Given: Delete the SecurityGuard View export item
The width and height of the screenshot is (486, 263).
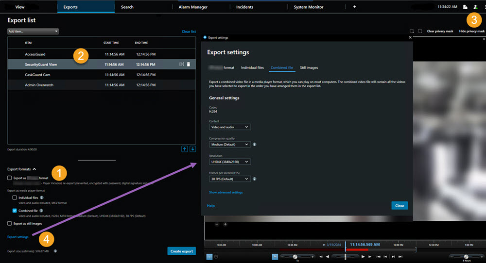Looking at the screenshot, I should point(189,64).
